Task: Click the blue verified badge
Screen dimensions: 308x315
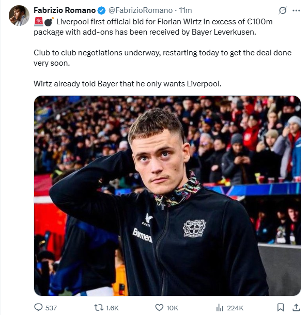Action: (x=101, y=10)
